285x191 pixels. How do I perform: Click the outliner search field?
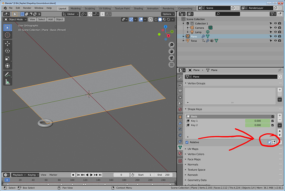point(228,14)
